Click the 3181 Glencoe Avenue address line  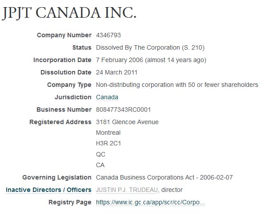(x=127, y=122)
